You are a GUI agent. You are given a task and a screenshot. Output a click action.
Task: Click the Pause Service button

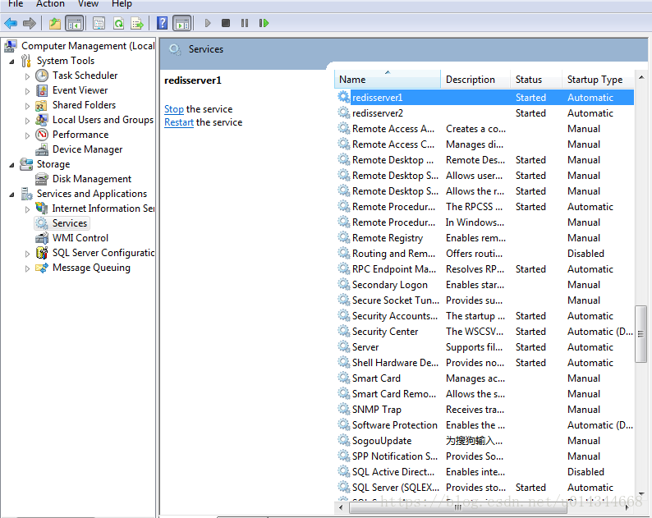coord(245,23)
